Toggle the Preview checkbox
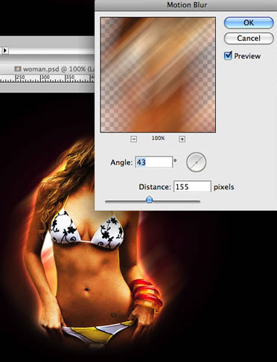The height and width of the screenshot is (362, 277). coord(228,56)
